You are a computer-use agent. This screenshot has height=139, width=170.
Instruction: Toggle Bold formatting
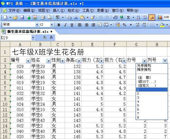click(59, 25)
